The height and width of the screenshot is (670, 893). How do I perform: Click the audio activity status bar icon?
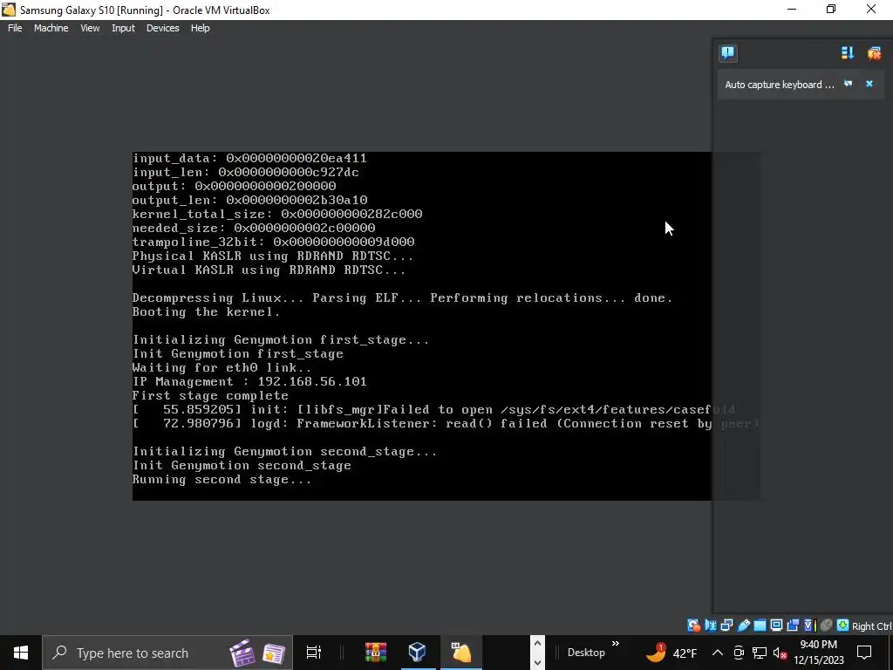(x=710, y=626)
